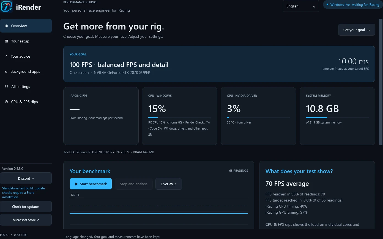Click the iRender speedometer logo icon
383x239 pixels.
point(7,7)
